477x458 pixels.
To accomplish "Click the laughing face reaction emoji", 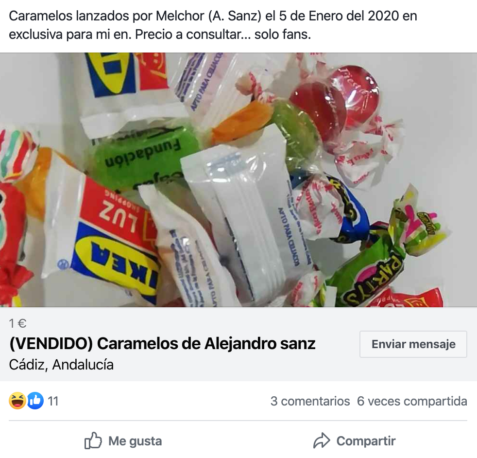I will tap(17, 401).
